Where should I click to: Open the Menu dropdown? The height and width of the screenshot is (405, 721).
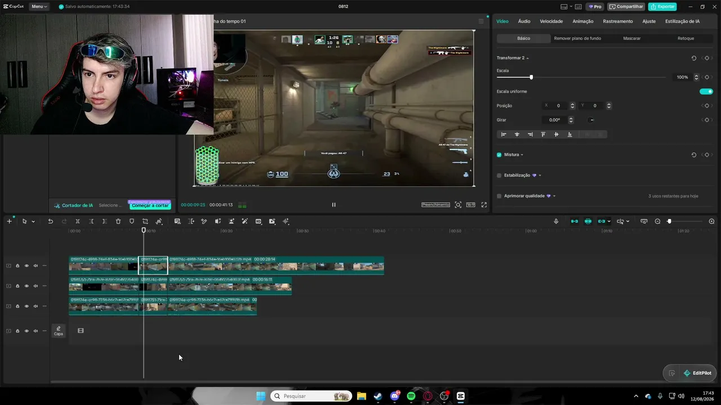pos(39,6)
